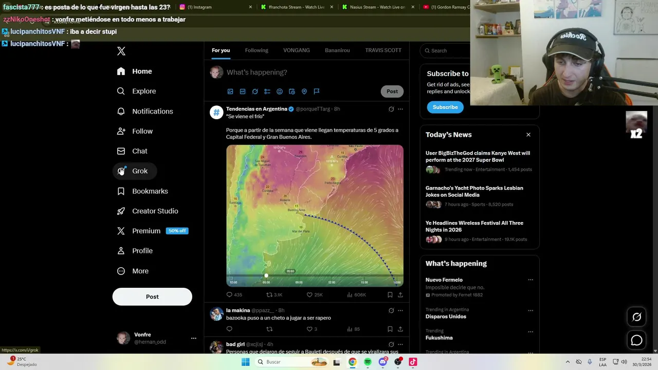
Task: Open Grok floating button at right
Action: 636,317
